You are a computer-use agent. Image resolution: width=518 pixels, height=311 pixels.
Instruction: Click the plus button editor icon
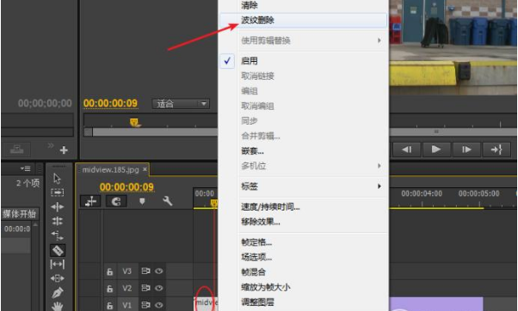click(64, 150)
